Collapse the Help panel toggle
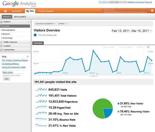 tap(28, 56)
